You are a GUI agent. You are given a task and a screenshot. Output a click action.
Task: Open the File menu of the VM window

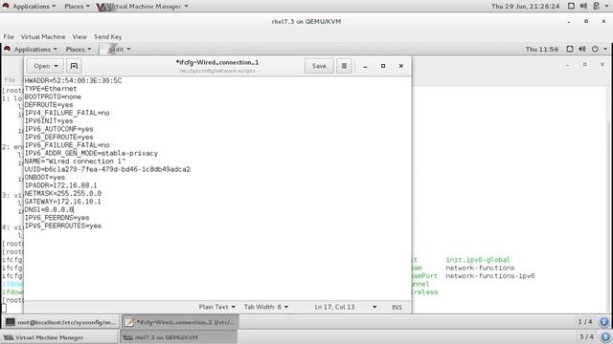[9, 36]
